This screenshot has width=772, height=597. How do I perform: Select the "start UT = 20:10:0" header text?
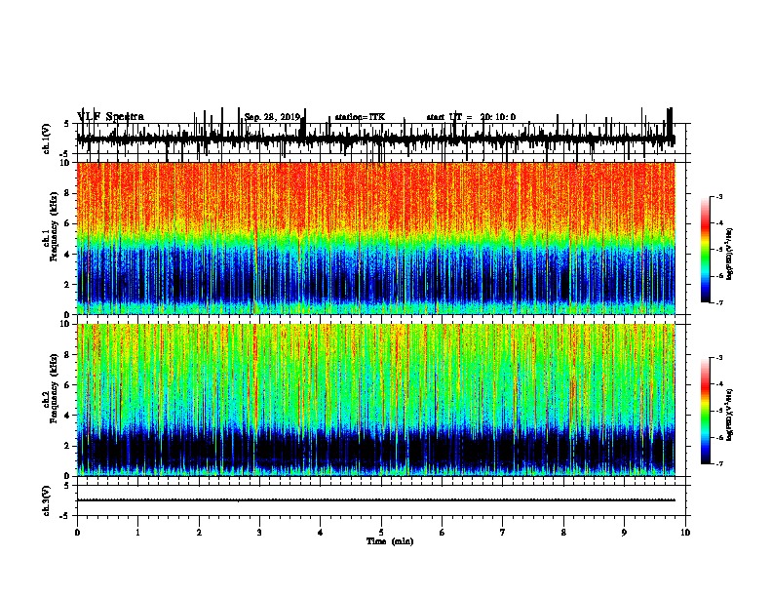point(471,117)
